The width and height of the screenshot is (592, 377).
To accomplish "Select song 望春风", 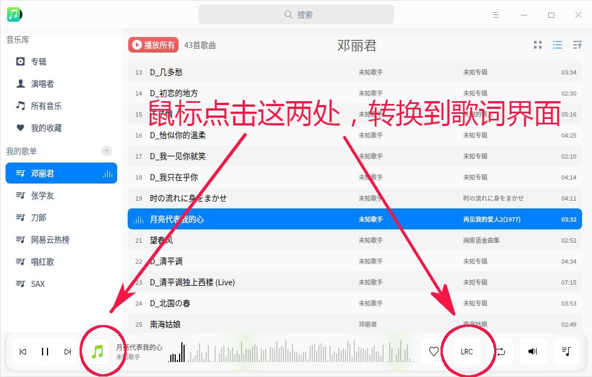I will click(x=354, y=240).
